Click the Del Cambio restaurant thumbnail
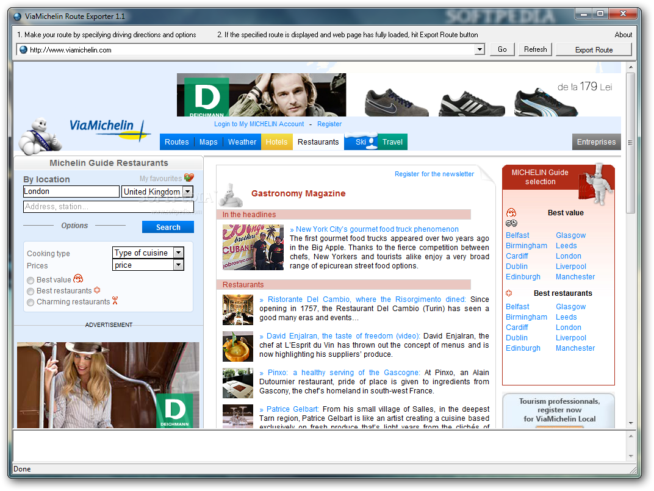The image size is (654, 491). click(x=238, y=310)
